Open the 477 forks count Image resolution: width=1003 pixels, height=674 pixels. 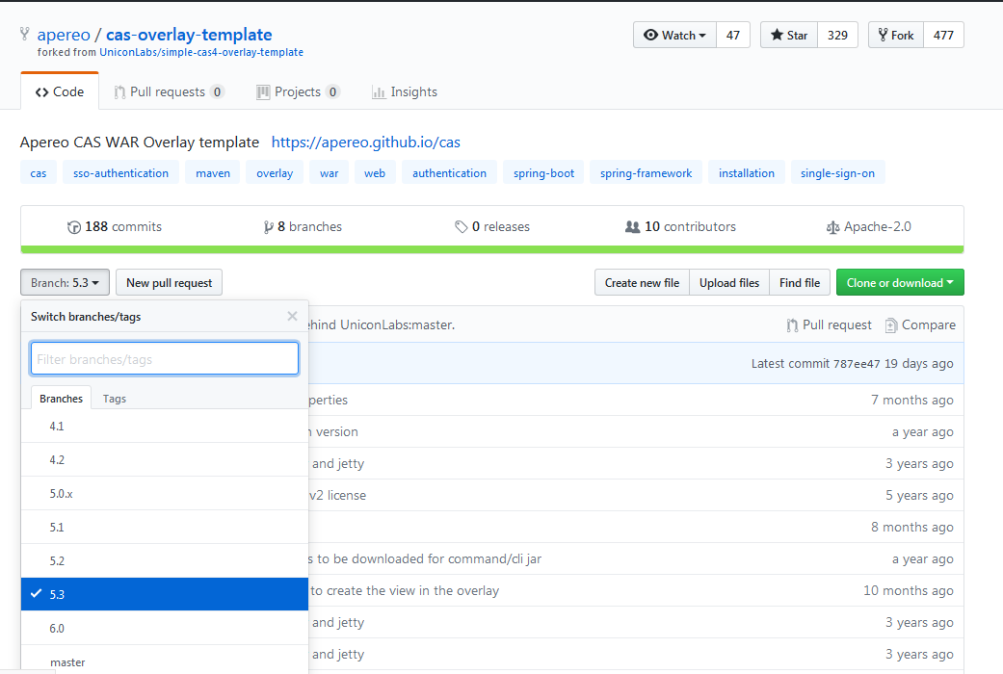click(943, 36)
